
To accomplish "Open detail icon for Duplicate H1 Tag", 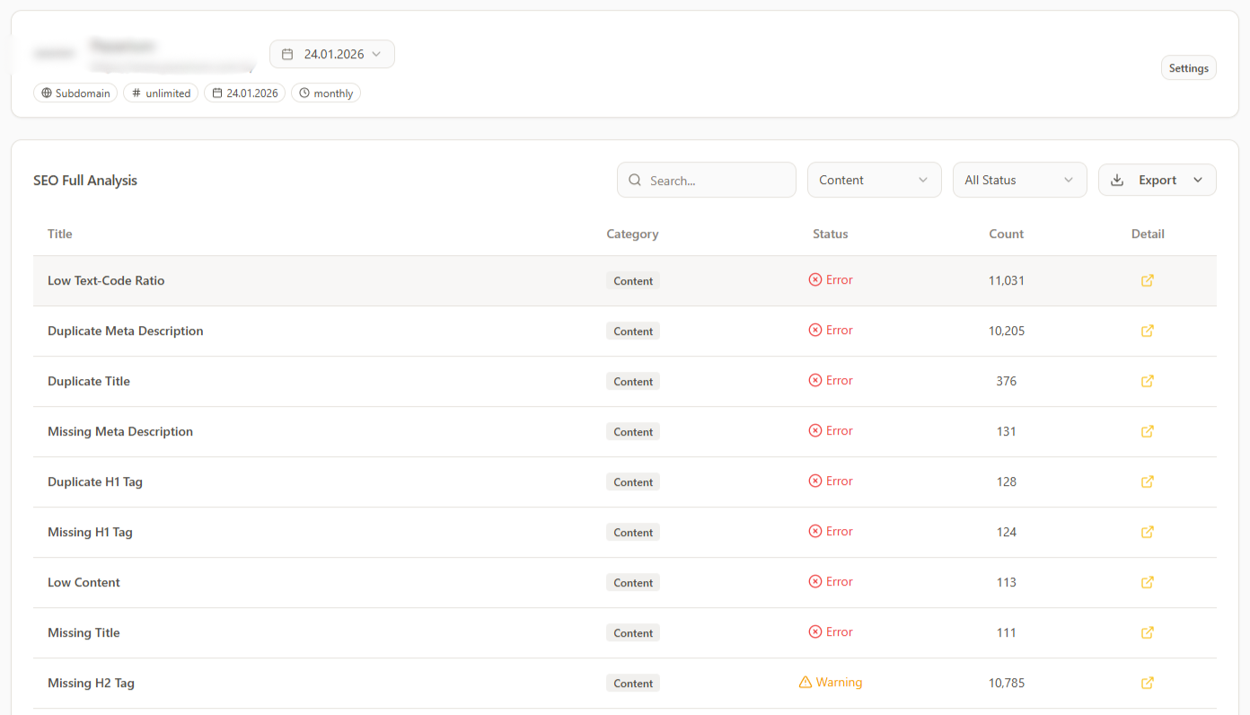I will (x=1147, y=481).
